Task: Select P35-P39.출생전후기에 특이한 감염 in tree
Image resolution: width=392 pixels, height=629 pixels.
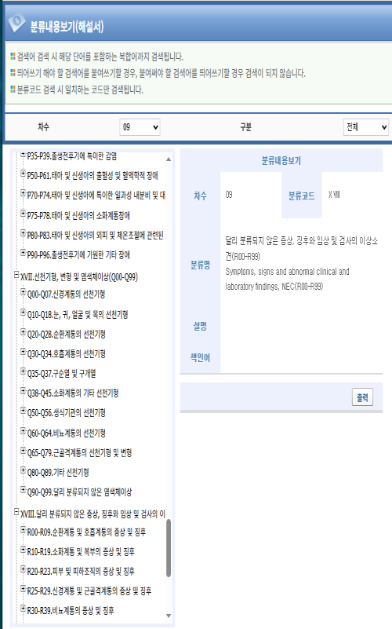Action: click(x=71, y=156)
